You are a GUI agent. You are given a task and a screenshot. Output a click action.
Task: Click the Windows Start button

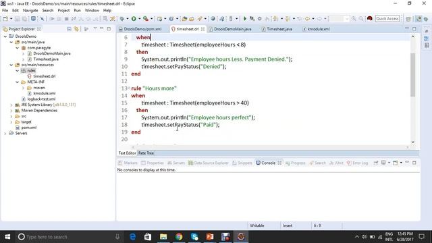[7, 237]
